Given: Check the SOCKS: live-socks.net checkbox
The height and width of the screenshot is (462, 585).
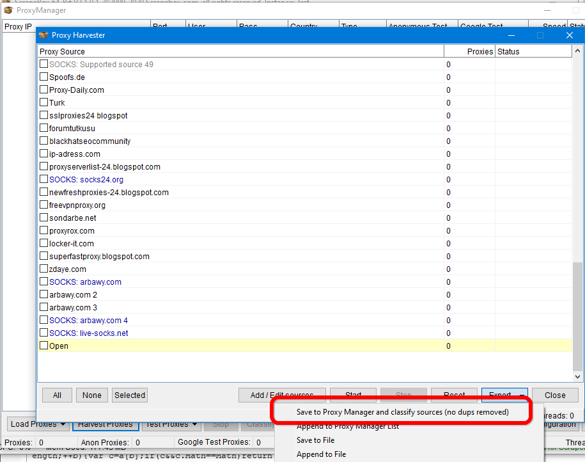Looking at the screenshot, I should click(43, 333).
